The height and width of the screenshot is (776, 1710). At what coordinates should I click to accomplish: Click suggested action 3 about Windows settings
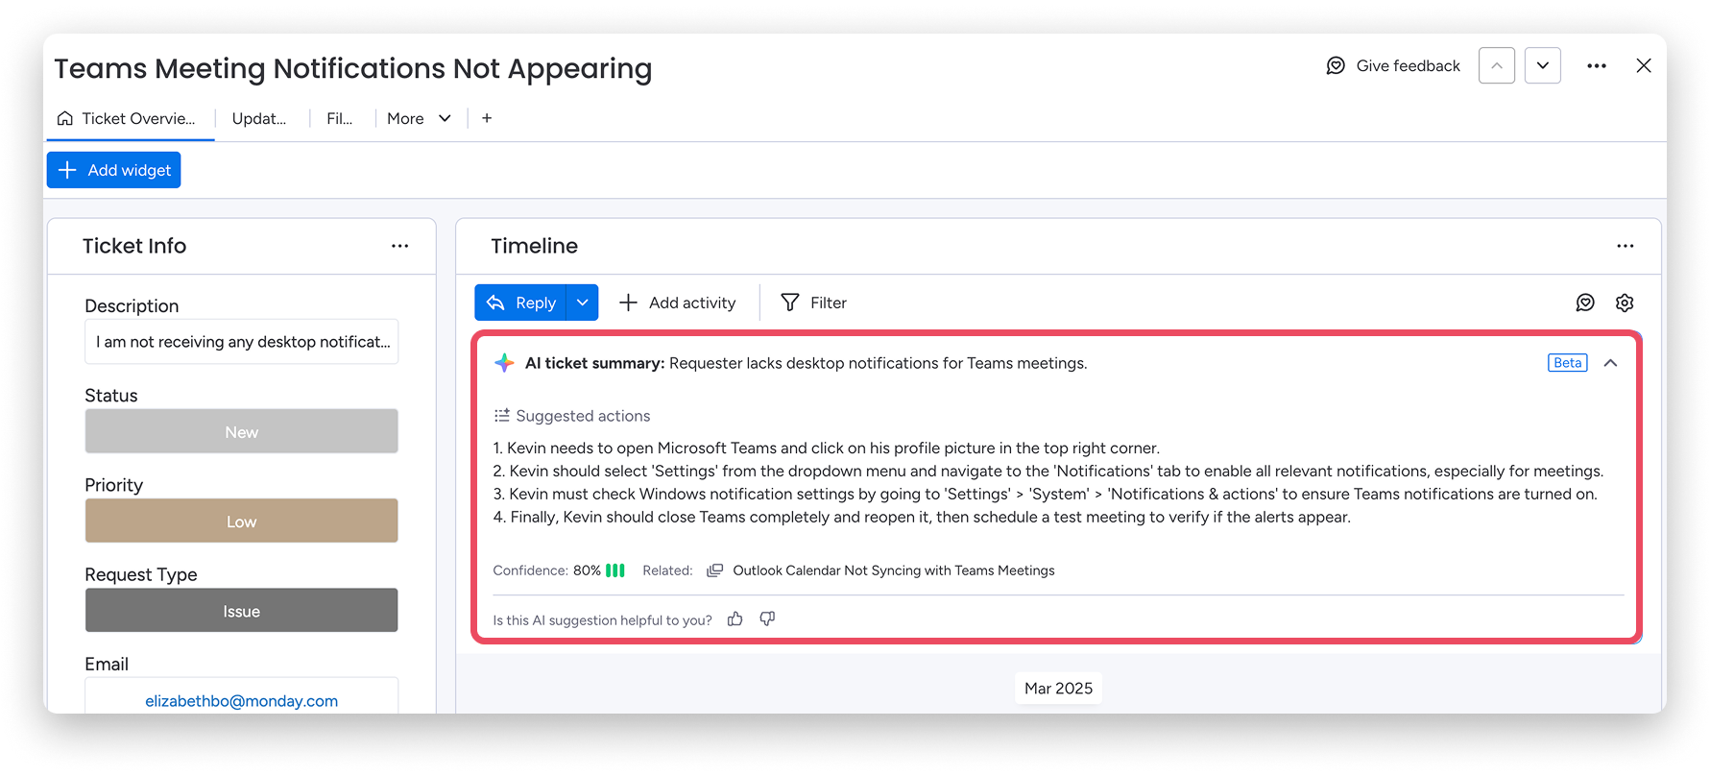[1046, 495]
